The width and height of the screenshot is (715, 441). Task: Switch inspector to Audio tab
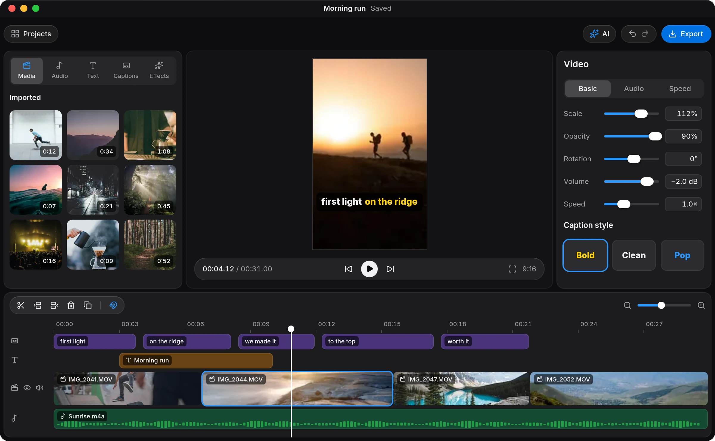click(x=634, y=89)
